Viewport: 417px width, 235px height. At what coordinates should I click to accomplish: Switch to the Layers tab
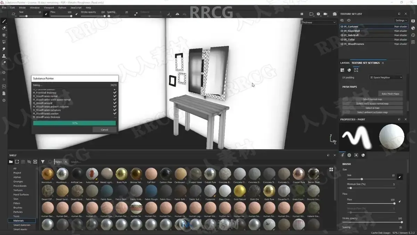pyautogui.click(x=345, y=63)
